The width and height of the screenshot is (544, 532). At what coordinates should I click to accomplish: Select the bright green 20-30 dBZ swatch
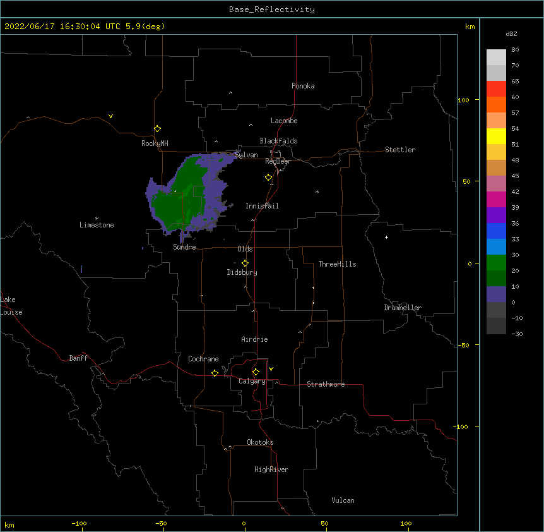(x=496, y=263)
